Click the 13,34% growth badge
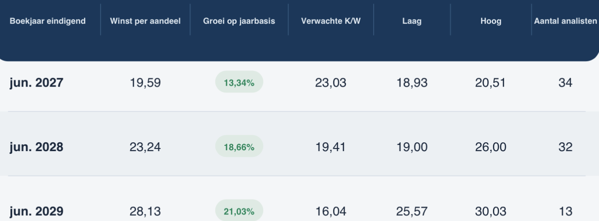The image size is (599, 221). (239, 82)
